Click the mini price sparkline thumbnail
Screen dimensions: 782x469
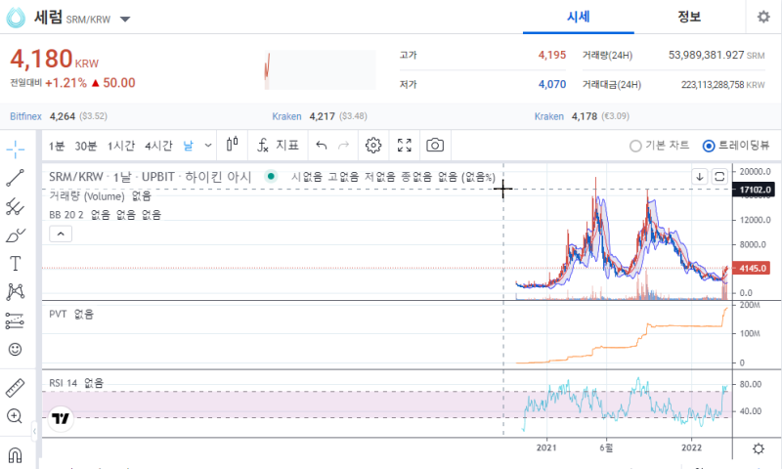[x=320, y=69]
